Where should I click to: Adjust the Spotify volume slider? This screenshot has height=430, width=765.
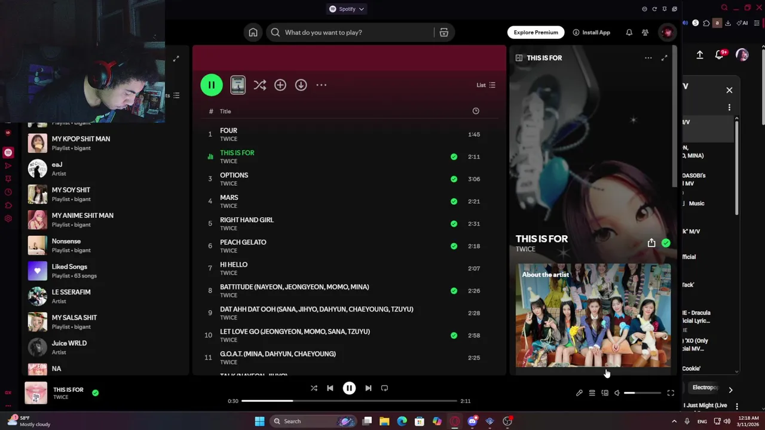(642, 393)
